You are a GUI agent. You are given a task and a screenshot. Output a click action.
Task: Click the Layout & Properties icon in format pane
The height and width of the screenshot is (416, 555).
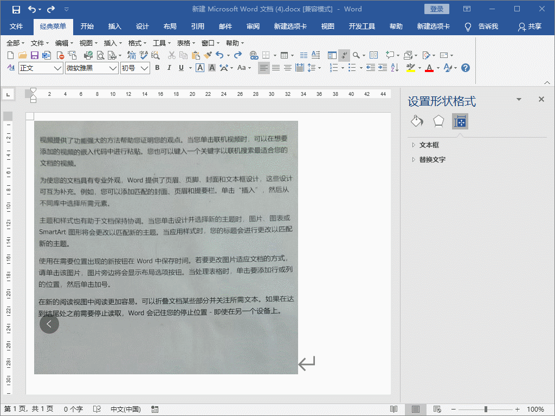pyautogui.click(x=460, y=121)
